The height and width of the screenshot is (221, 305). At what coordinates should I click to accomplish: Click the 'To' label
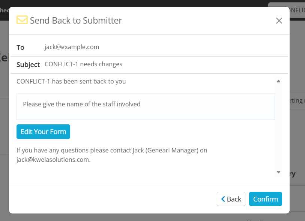[20, 48]
